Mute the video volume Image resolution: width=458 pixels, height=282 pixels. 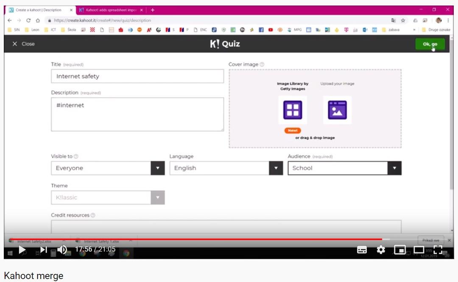(62, 250)
